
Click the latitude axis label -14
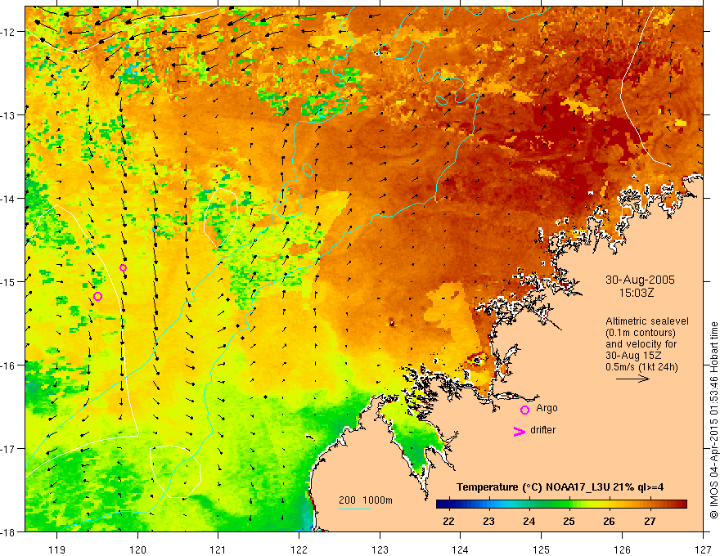[x=9, y=199]
